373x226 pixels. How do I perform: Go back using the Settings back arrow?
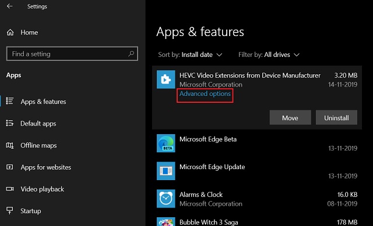click(9, 6)
